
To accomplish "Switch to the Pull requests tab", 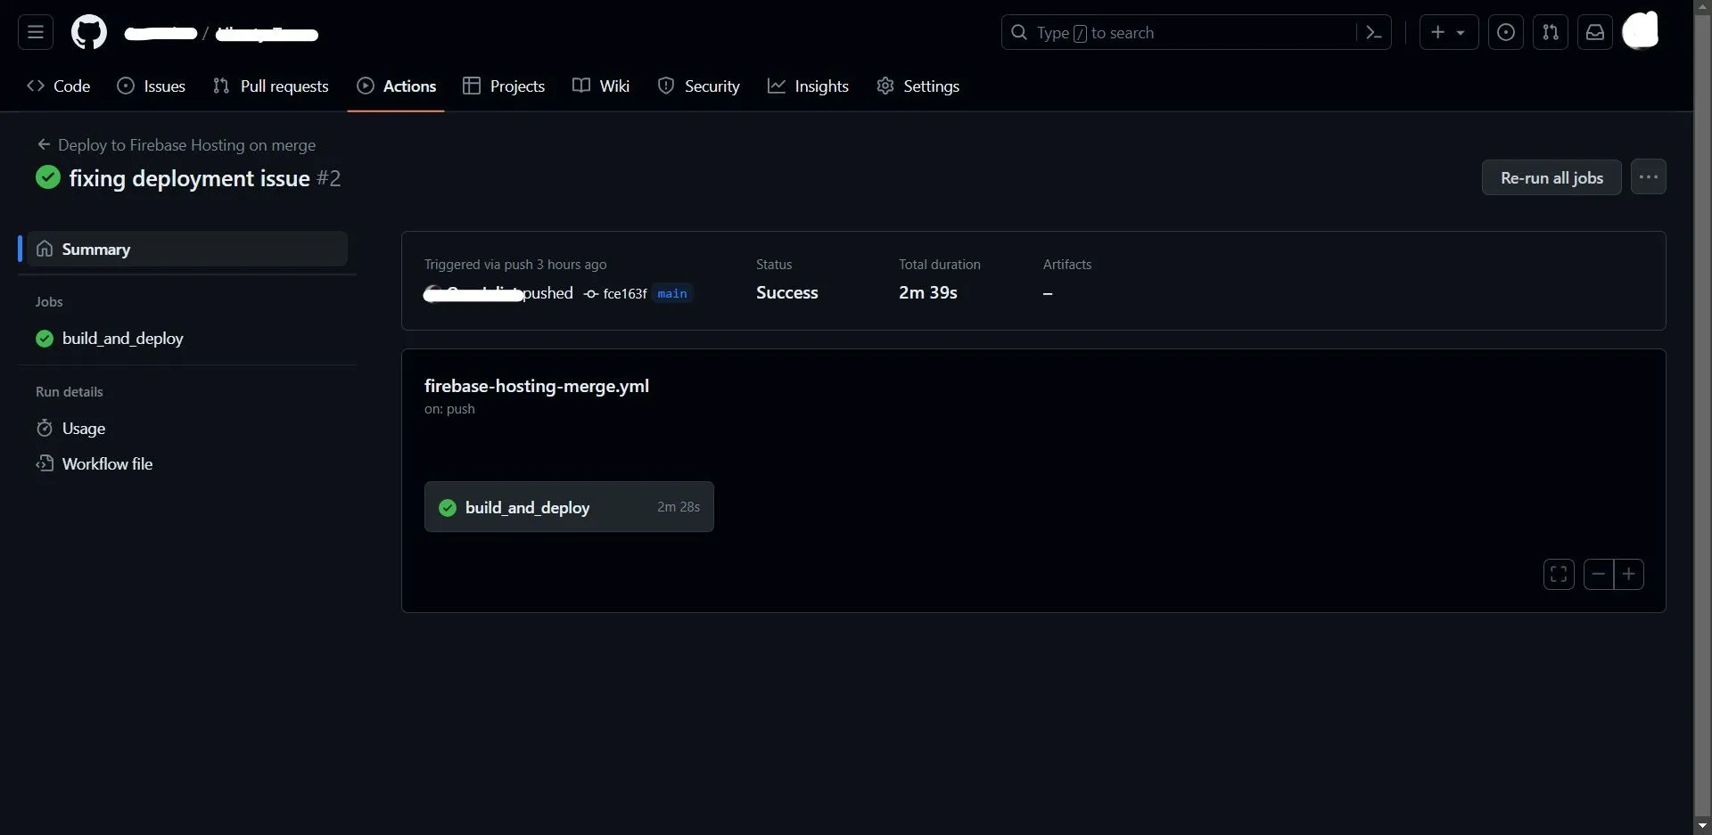I will pos(271,86).
